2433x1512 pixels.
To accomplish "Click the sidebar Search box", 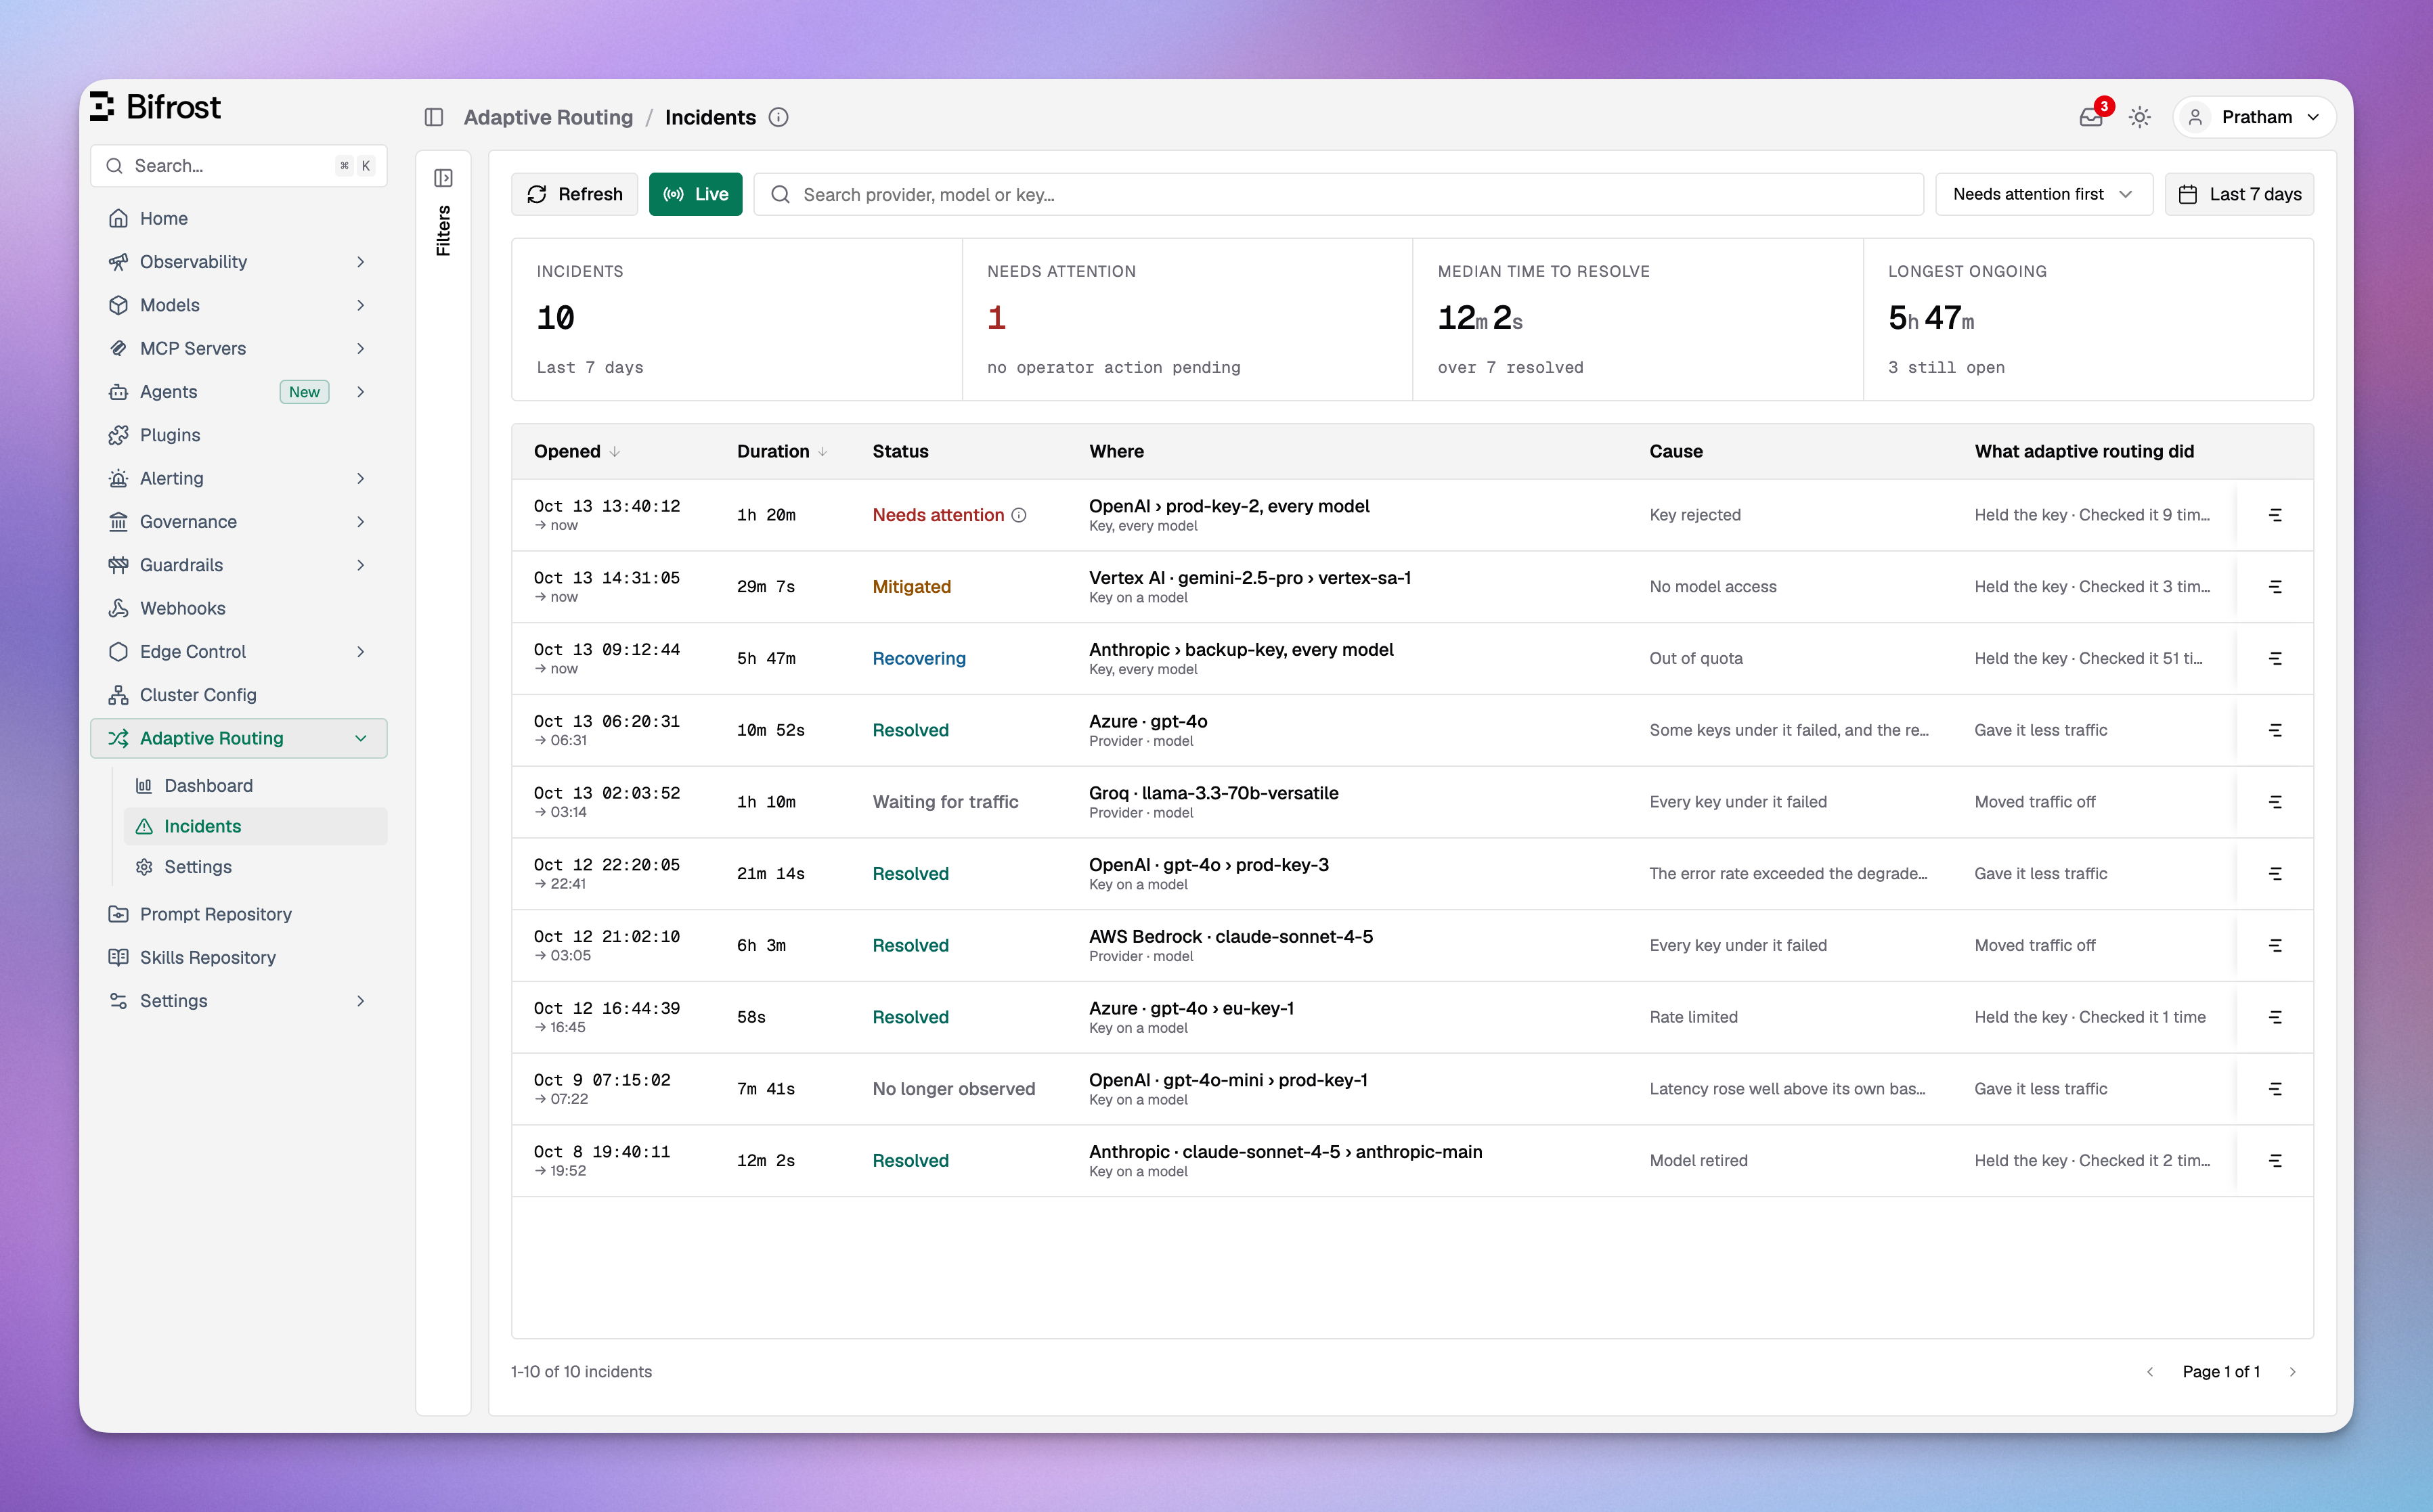I will pyautogui.click(x=238, y=166).
